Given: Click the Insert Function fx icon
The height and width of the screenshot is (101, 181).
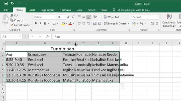Looking at the screenshot, I should [x=48, y=36].
